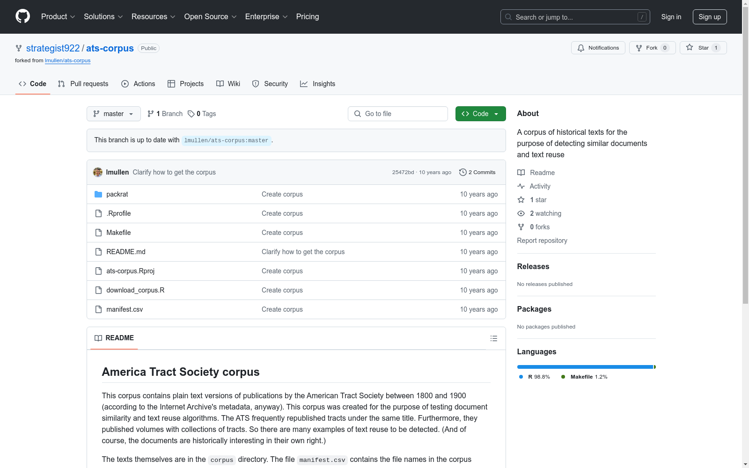The width and height of the screenshot is (749, 468).
Task: Click the Go to file input
Action: (398, 114)
